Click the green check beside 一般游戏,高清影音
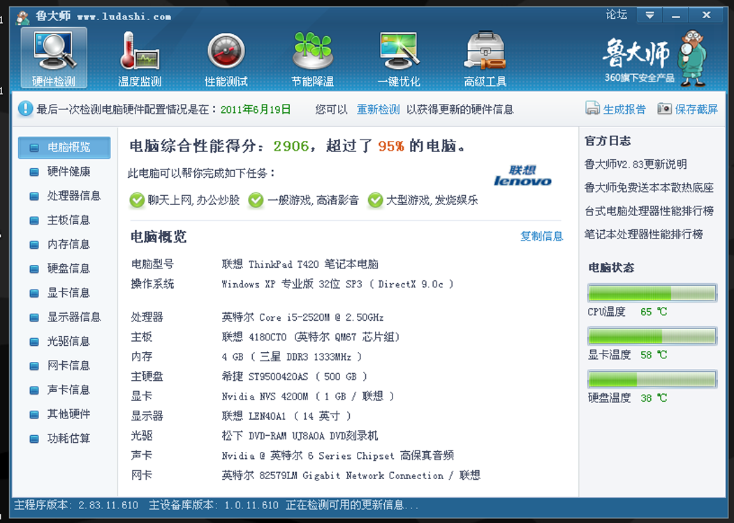Viewport: 734px width, 523px height. click(256, 200)
